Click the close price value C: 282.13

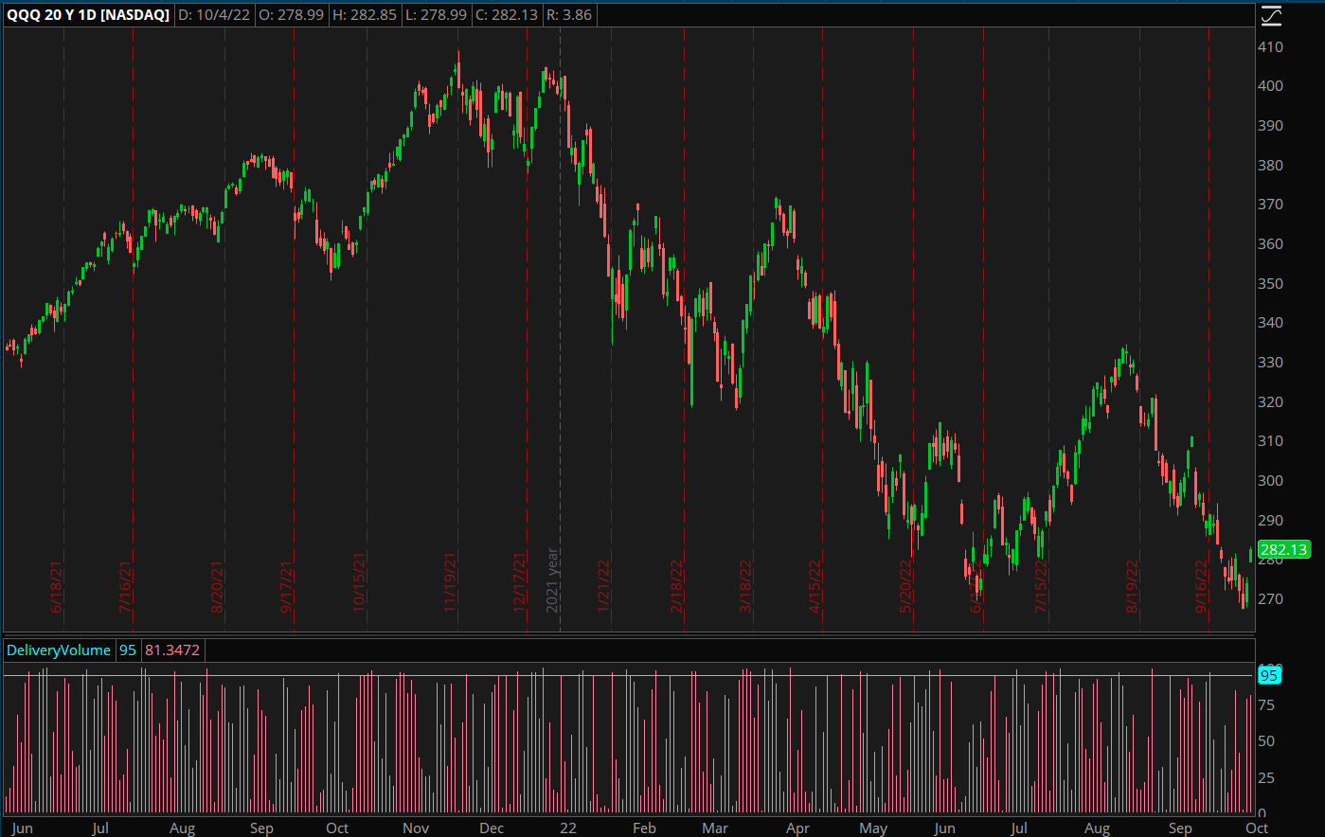508,15
